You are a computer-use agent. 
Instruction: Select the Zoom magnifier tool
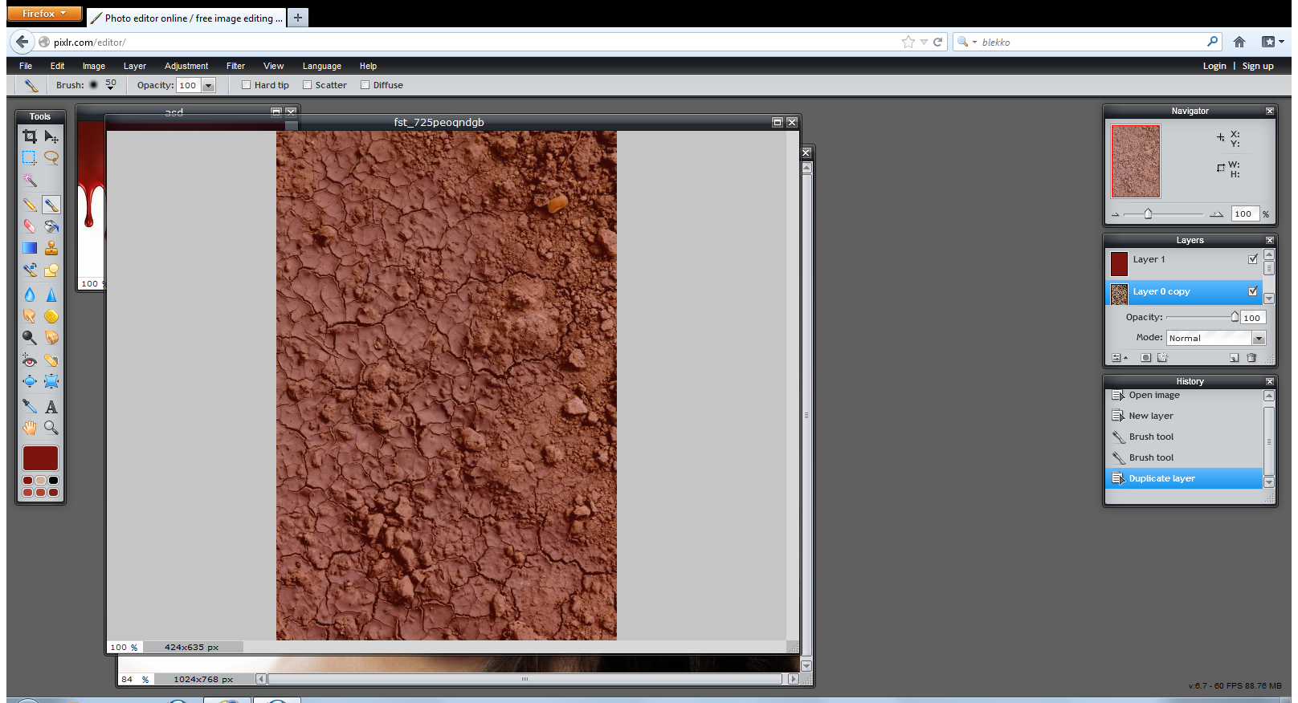pos(51,428)
